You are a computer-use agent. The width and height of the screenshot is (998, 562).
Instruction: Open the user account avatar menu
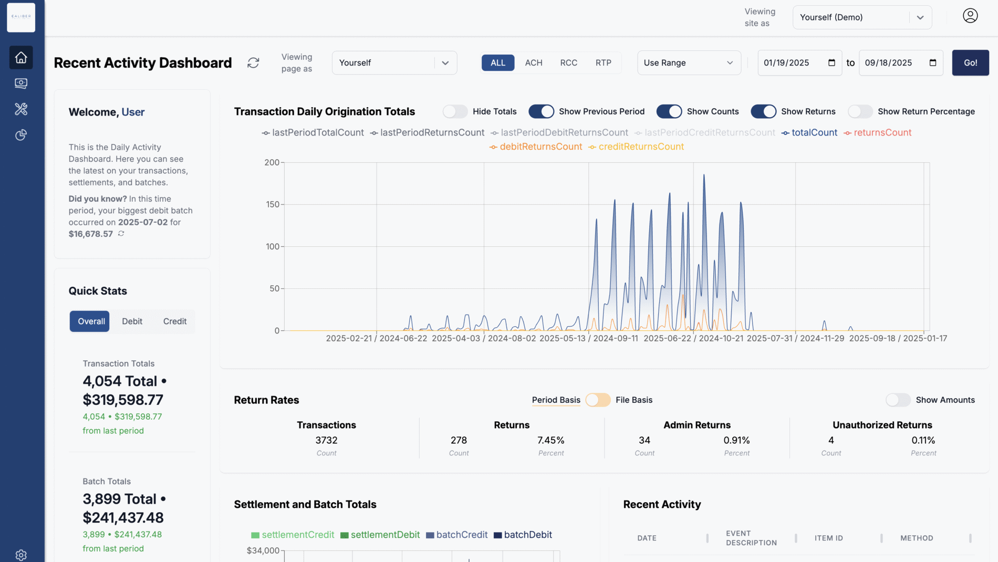pyautogui.click(x=970, y=16)
